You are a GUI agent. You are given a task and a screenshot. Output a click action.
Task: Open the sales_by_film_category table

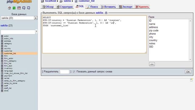coord(15,81)
